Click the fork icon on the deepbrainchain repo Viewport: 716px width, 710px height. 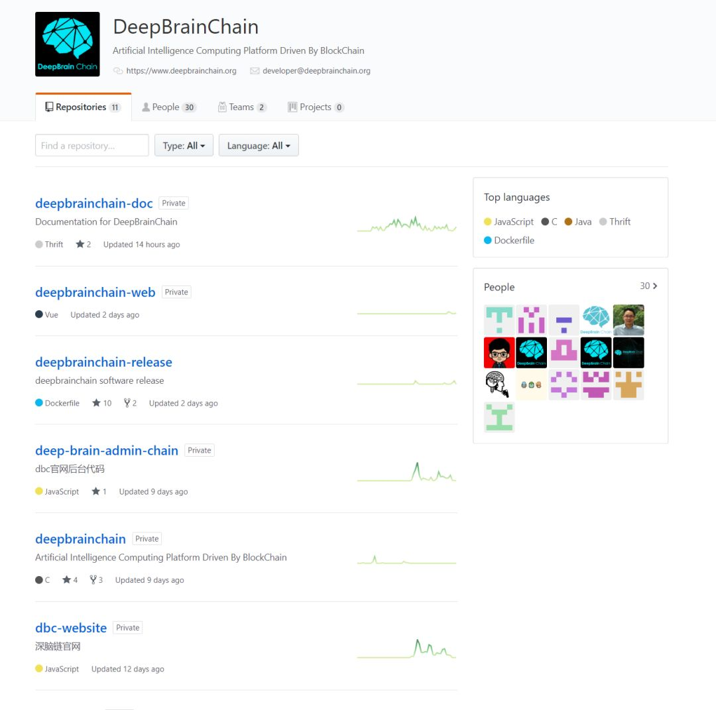93,580
